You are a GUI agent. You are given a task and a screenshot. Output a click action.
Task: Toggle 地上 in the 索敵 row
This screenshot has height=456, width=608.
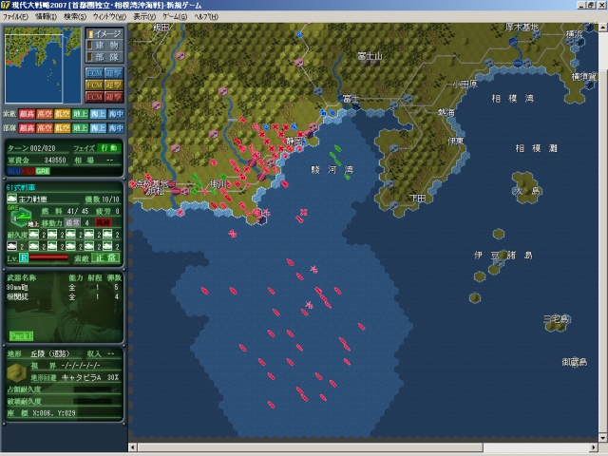tap(80, 114)
